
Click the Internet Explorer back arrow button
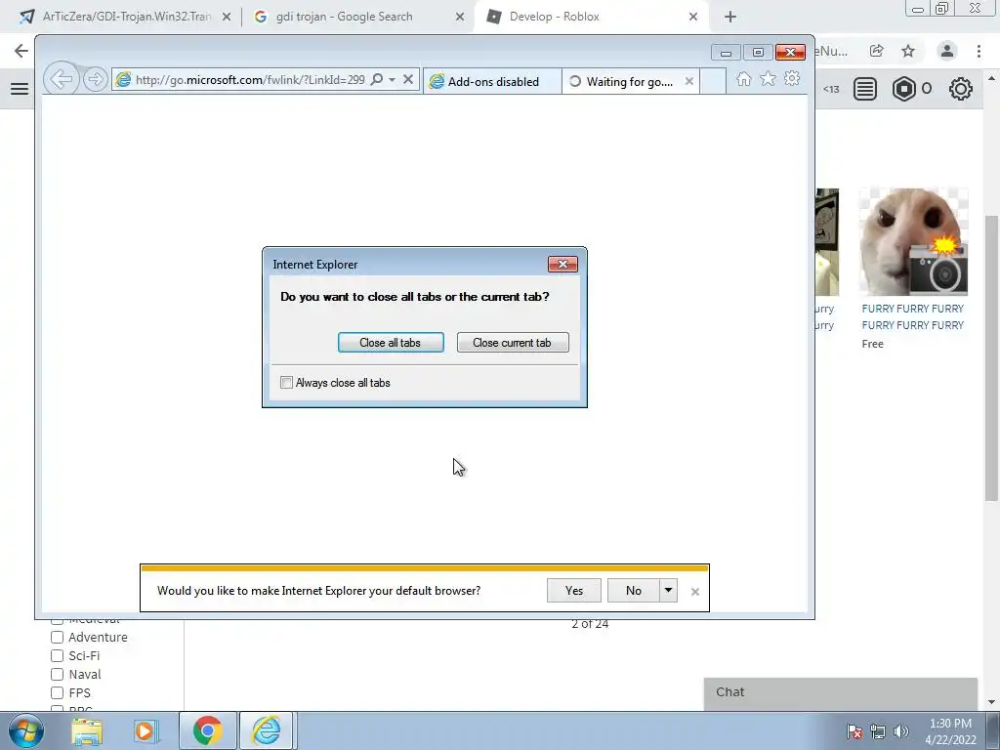[62, 79]
